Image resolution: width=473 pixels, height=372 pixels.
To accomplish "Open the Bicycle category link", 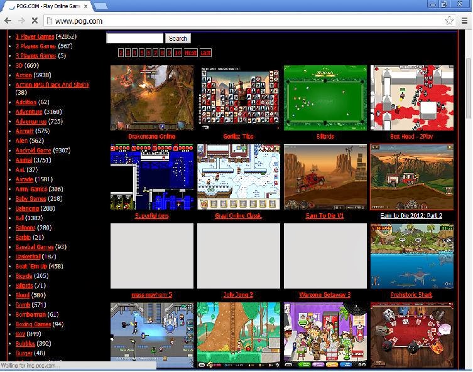I will pyautogui.click(x=24, y=275).
